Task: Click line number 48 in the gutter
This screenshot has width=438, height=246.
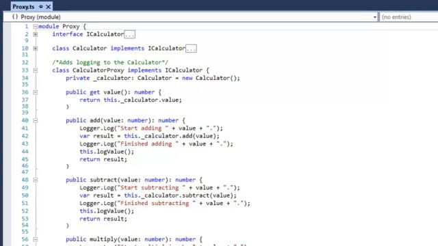Action: 25,180
